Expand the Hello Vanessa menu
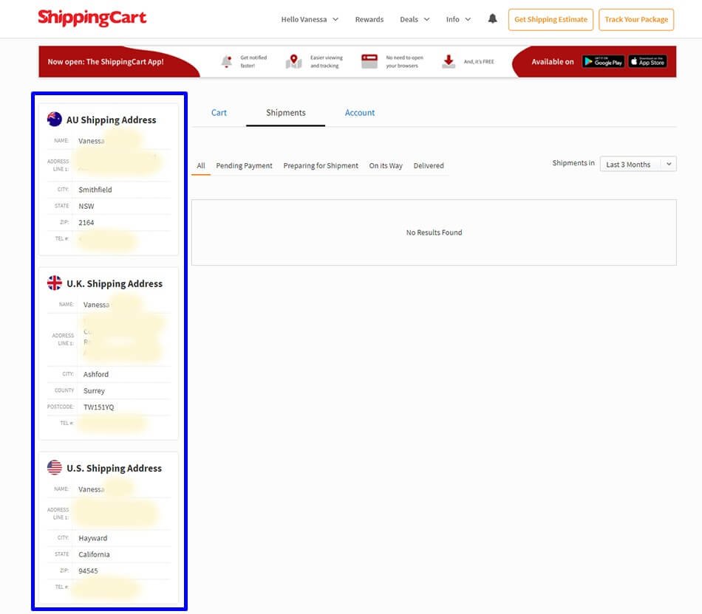The width and height of the screenshot is (702, 614). [310, 19]
